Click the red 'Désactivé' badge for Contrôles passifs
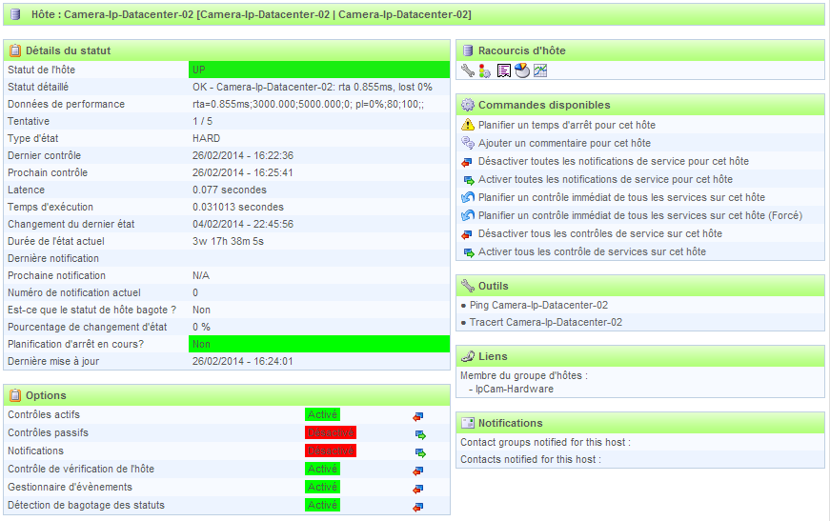Image resolution: width=830 pixels, height=521 pixels. pyautogui.click(x=331, y=432)
